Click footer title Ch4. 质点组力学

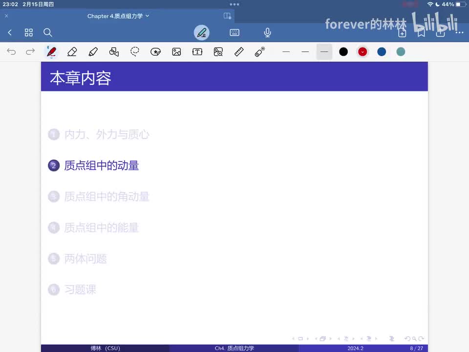click(234, 348)
